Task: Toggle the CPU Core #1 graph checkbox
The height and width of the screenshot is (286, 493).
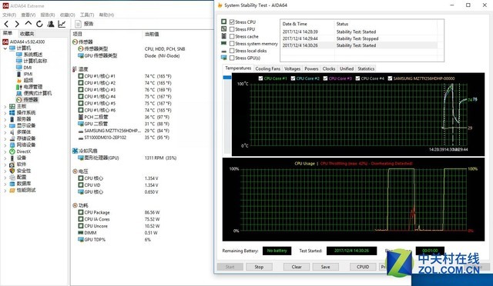Action: (260, 78)
